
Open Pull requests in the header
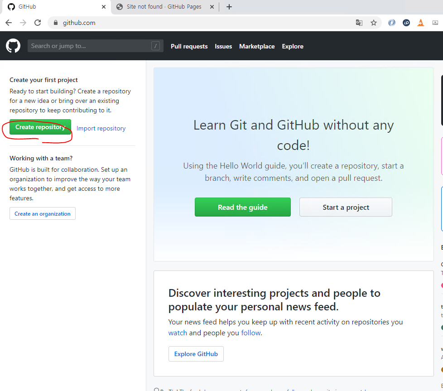(189, 46)
